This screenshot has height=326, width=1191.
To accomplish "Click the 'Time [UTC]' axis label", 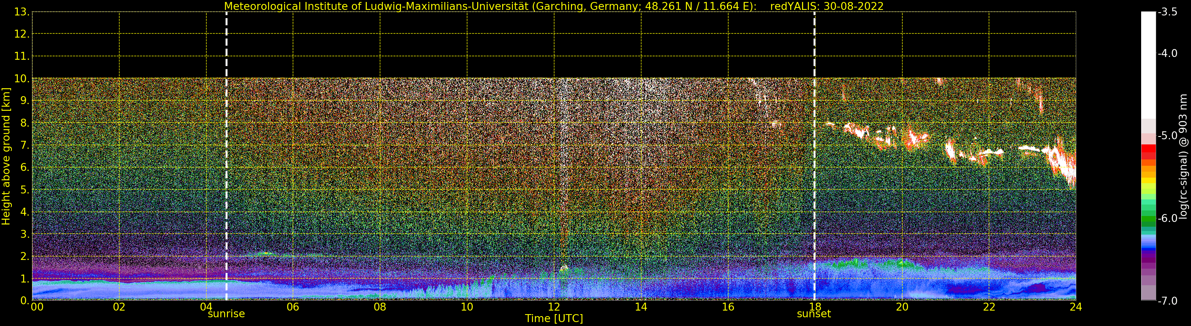I will (554, 318).
